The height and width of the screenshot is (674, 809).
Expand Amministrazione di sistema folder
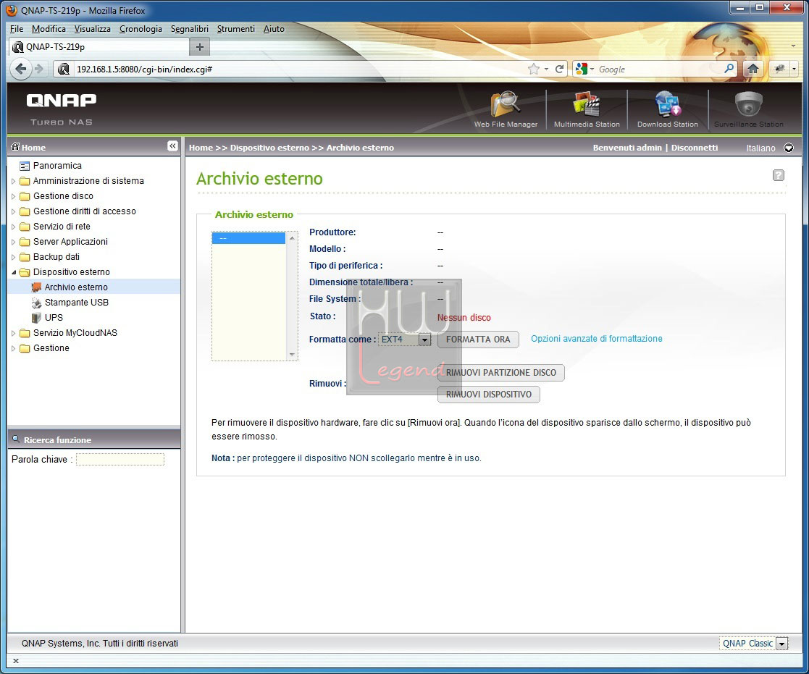pos(14,181)
